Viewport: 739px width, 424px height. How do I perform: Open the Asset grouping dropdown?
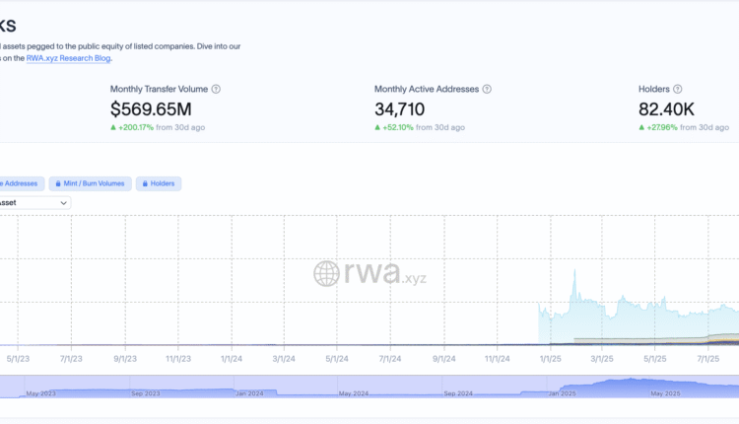(34, 202)
